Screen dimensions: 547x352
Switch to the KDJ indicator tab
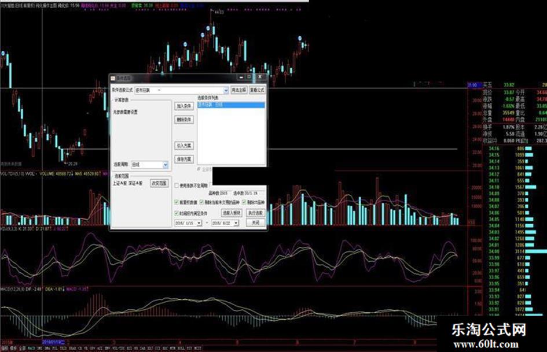(x=150, y=348)
